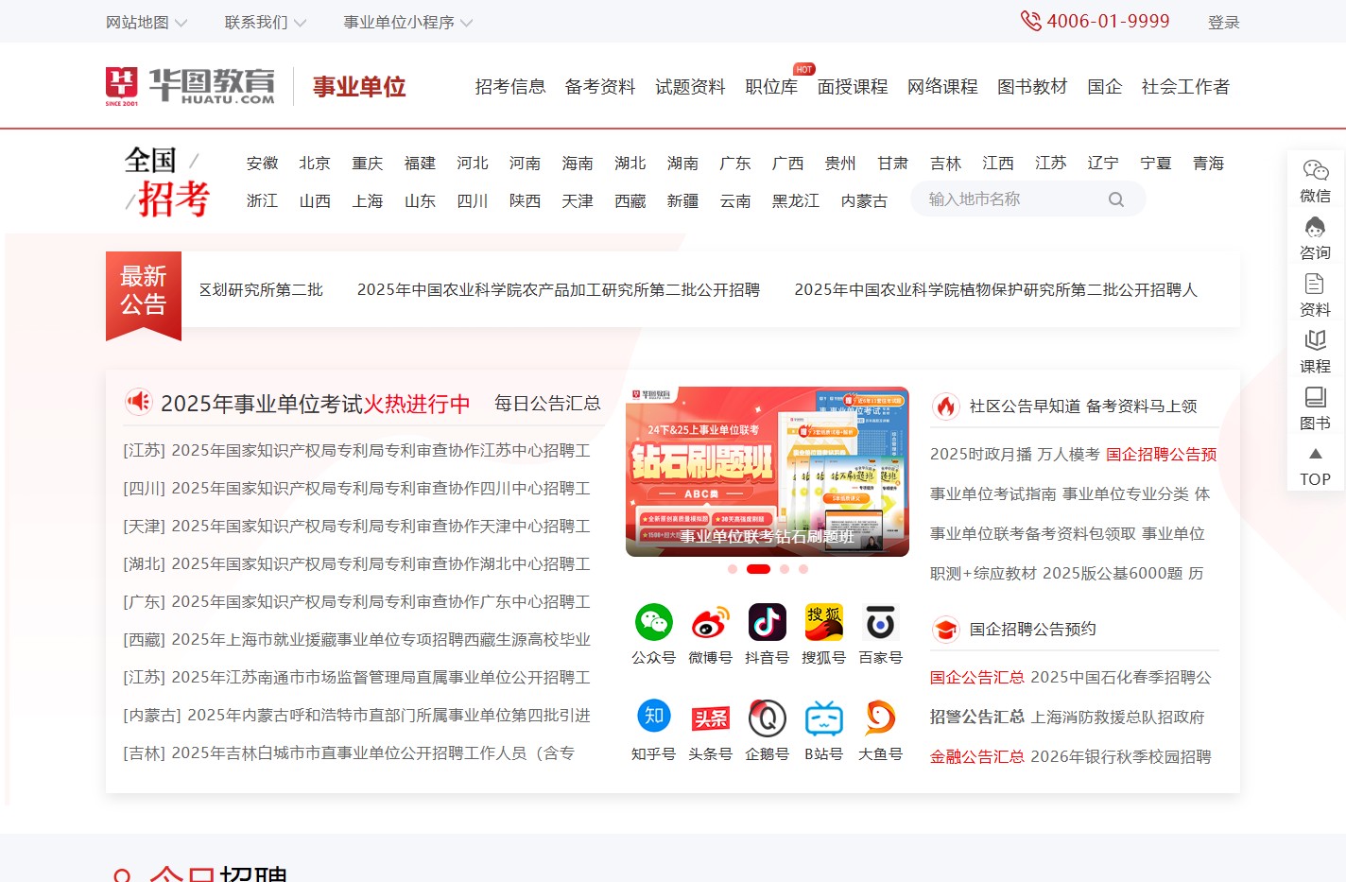Screen dimensions: 1346x882
Task: Open the 国企 nav item
Action: pyautogui.click(x=1105, y=87)
